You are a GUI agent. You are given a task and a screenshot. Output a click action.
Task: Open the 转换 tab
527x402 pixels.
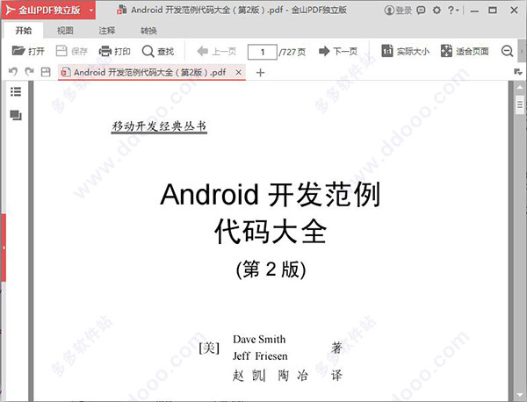(148, 31)
